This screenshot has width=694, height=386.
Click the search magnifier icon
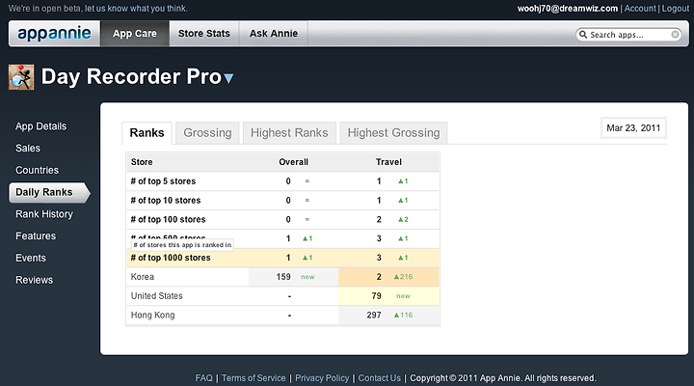[583, 35]
